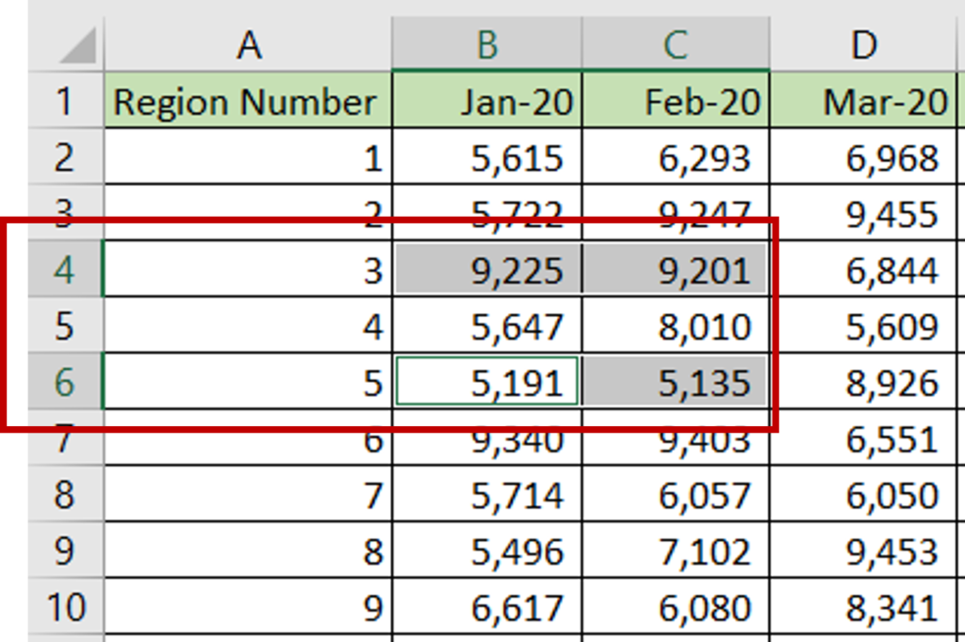Select row 10 header
965x642 pixels.
click(x=66, y=608)
